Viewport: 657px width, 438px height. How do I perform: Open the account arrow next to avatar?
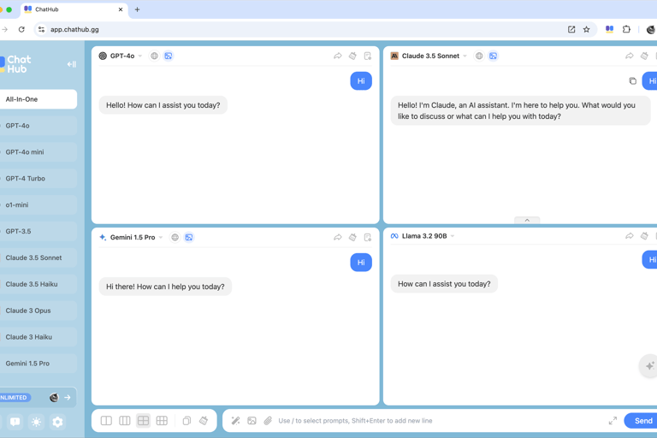click(x=68, y=397)
